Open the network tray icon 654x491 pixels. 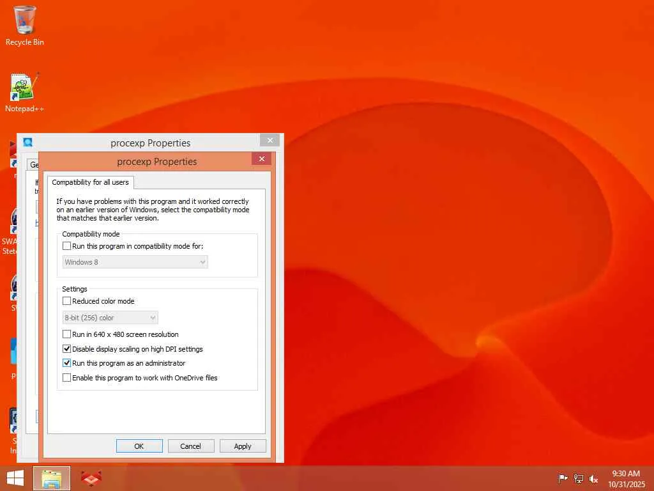coord(578,478)
